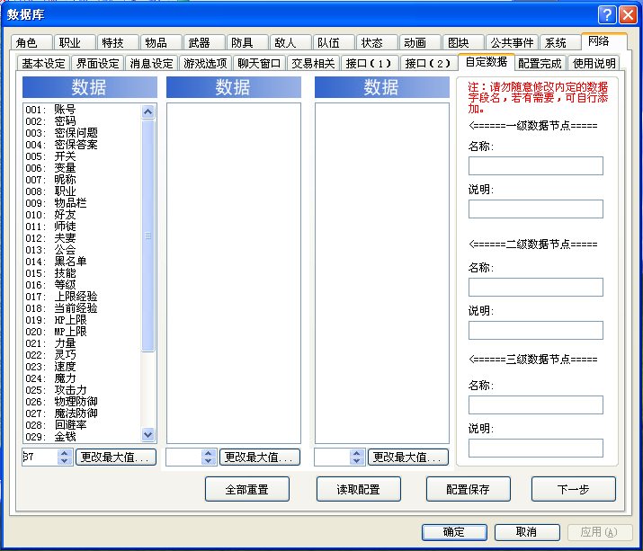Open the 配置完成 sub-tab
Screen dimensions: 643x551
(x=540, y=64)
